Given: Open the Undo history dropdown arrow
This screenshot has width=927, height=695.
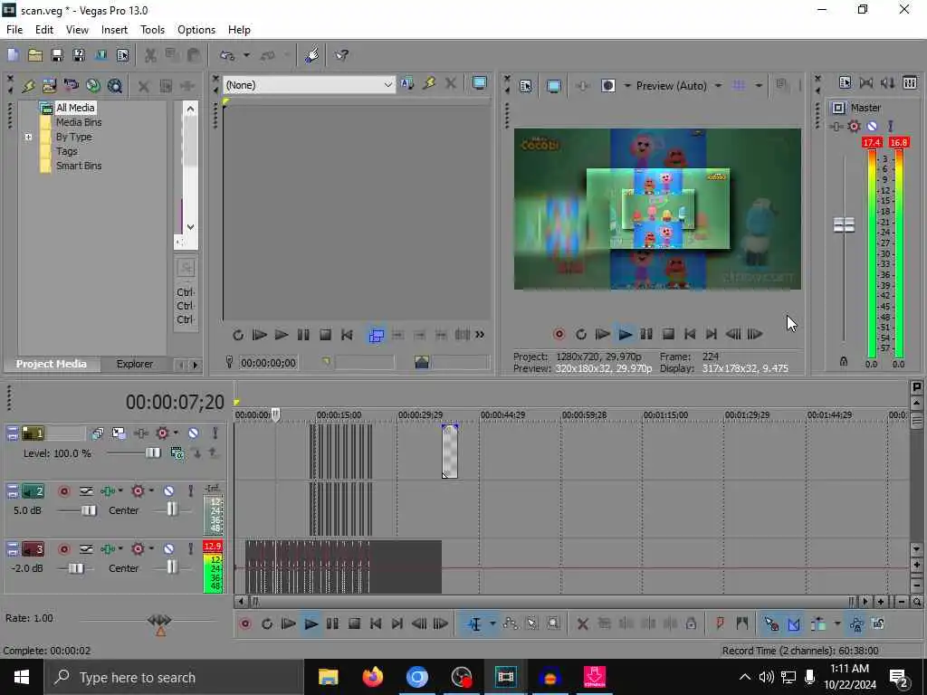Looking at the screenshot, I should (246, 55).
